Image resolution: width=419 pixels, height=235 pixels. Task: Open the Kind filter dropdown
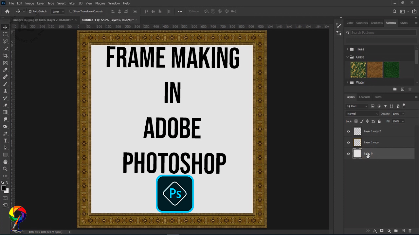coord(357,106)
